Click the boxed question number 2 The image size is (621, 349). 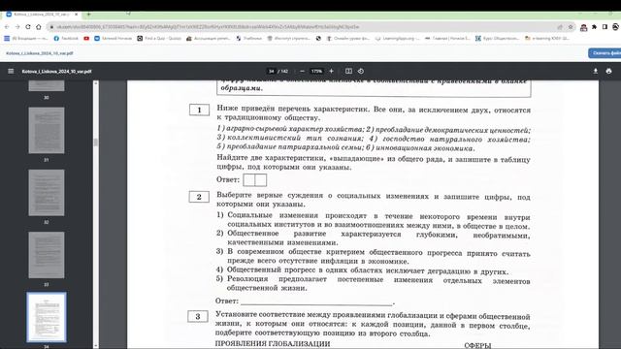click(x=199, y=197)
